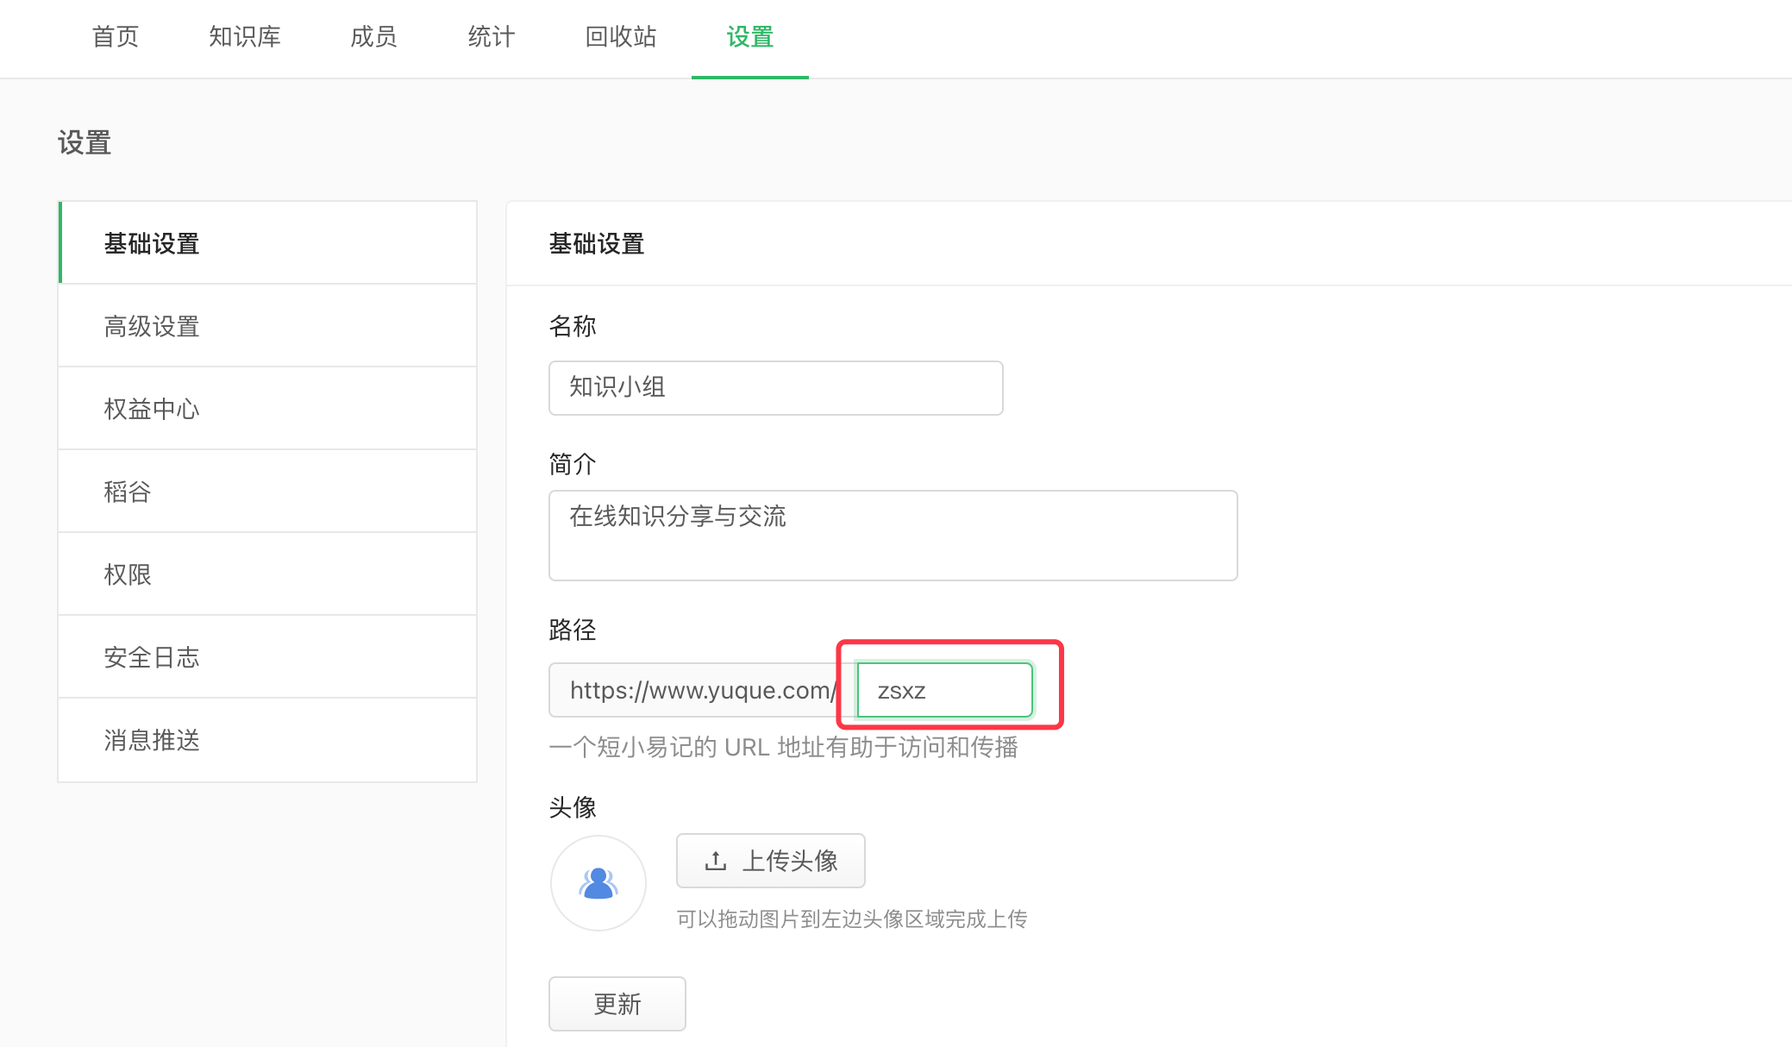Viewport: 1792px width, 1047px height.
Task: Open the 首页 tab
Action: (115, 37)
